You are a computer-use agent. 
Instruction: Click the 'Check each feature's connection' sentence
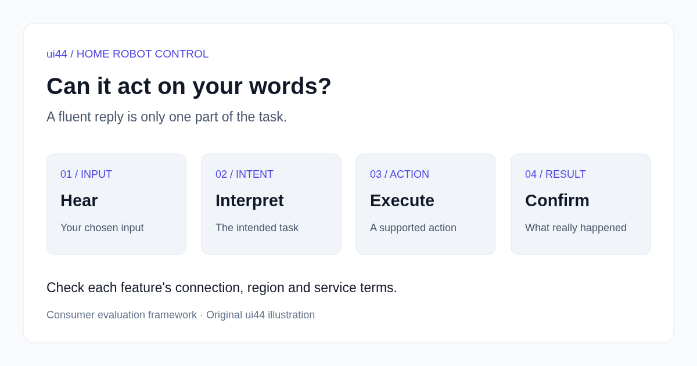point(222,288)
